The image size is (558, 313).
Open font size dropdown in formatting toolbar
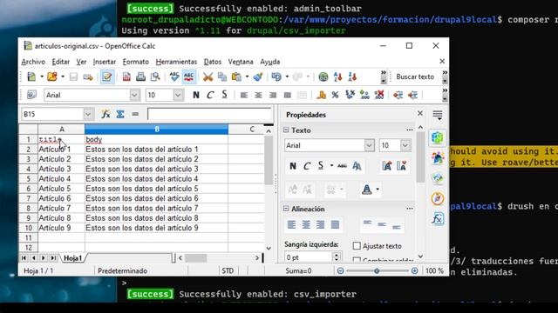tap(178, 95)
